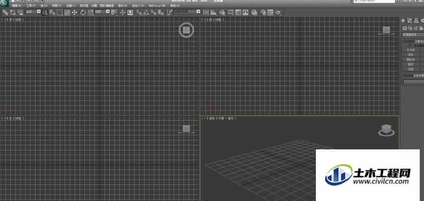Open the 自定义 menu
424x201 pixels.
pyautogui.click(x=138, y=6)
